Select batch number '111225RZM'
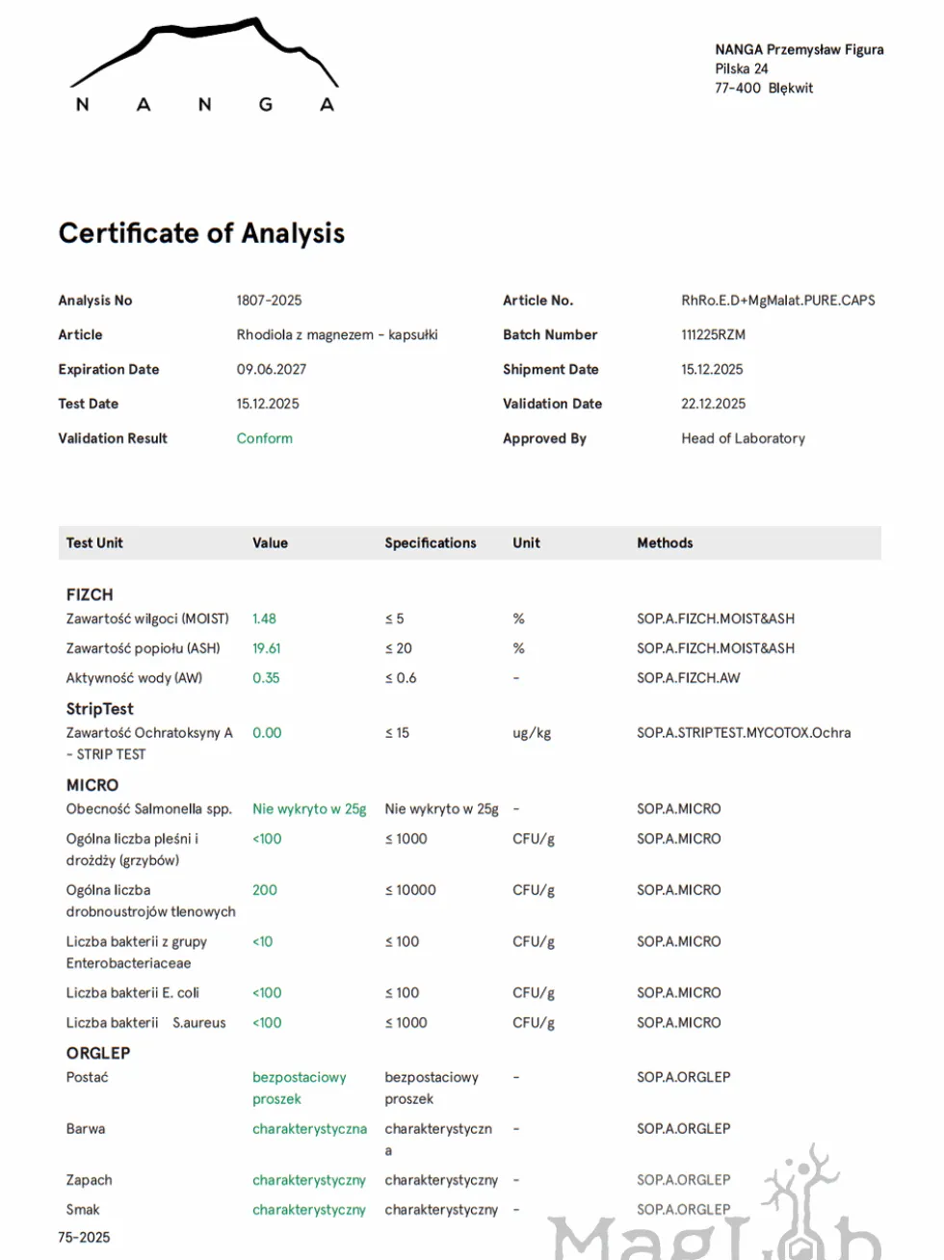The width and height of the screenshot is (944, 1260). [714, 335]
